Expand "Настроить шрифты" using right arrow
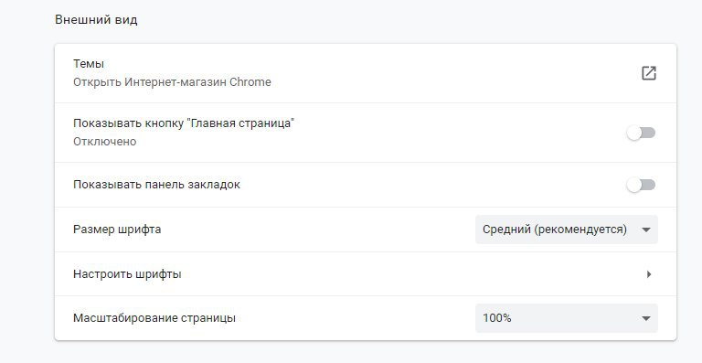This screenshot has width=702, height=363. [649, 274]
